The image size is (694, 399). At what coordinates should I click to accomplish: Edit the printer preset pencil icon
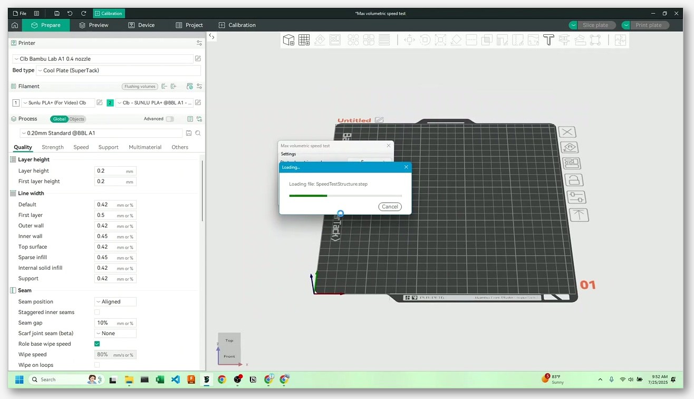tap(198, 59)
